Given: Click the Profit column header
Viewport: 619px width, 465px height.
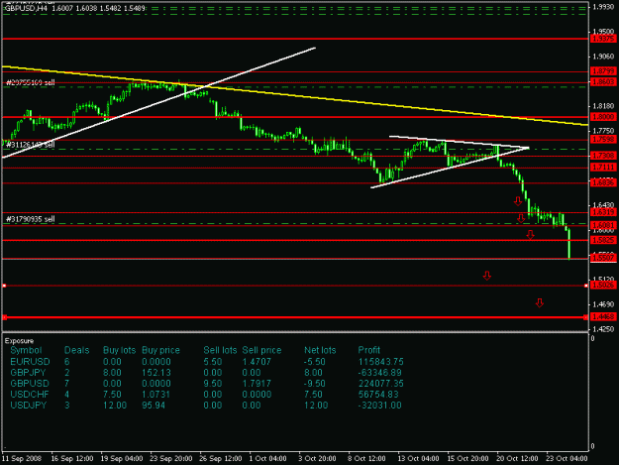Looking at the screenshot, I should 368,350.
